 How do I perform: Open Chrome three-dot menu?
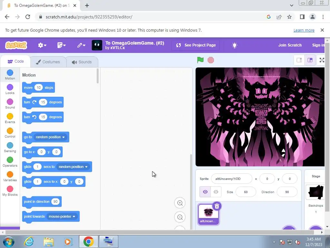[x=323, y=17]
